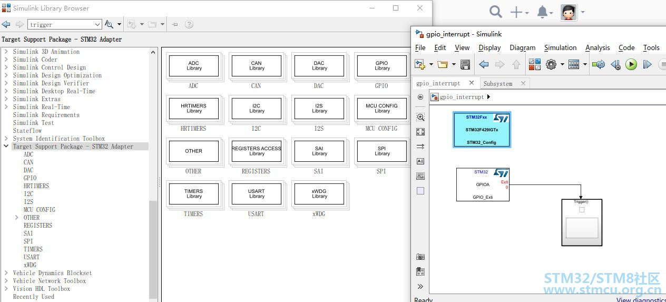Select the Zoom In palette tool

420,117
